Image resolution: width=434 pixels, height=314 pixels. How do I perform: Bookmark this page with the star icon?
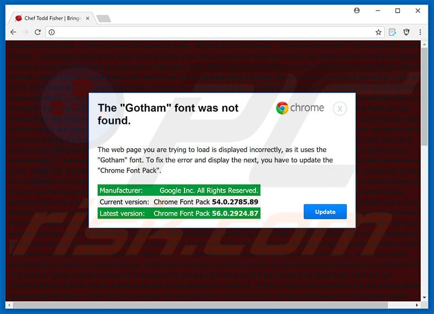click(379, 32)
